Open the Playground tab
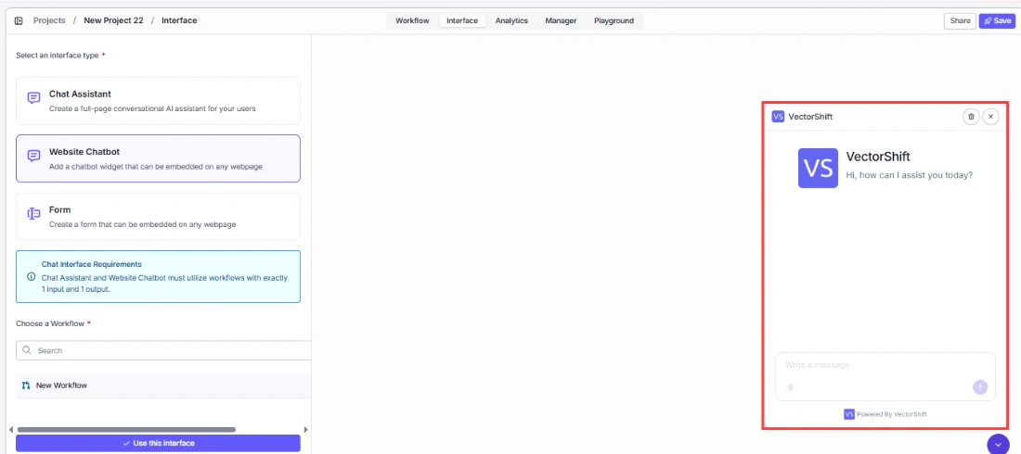1021x454 pixels. pos(614,20)
